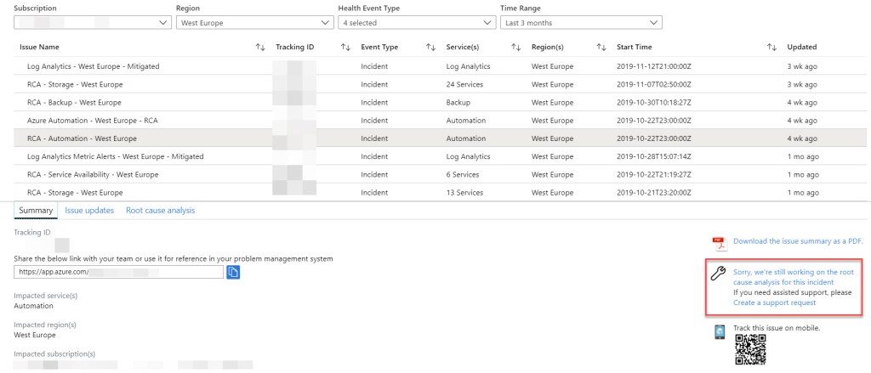Open the Root cause analysis tab

tap(160, 210)
